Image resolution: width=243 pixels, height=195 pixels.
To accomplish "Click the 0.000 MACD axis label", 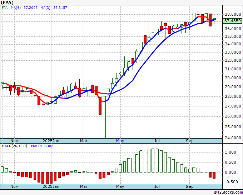I will click(x=230, y=172).
